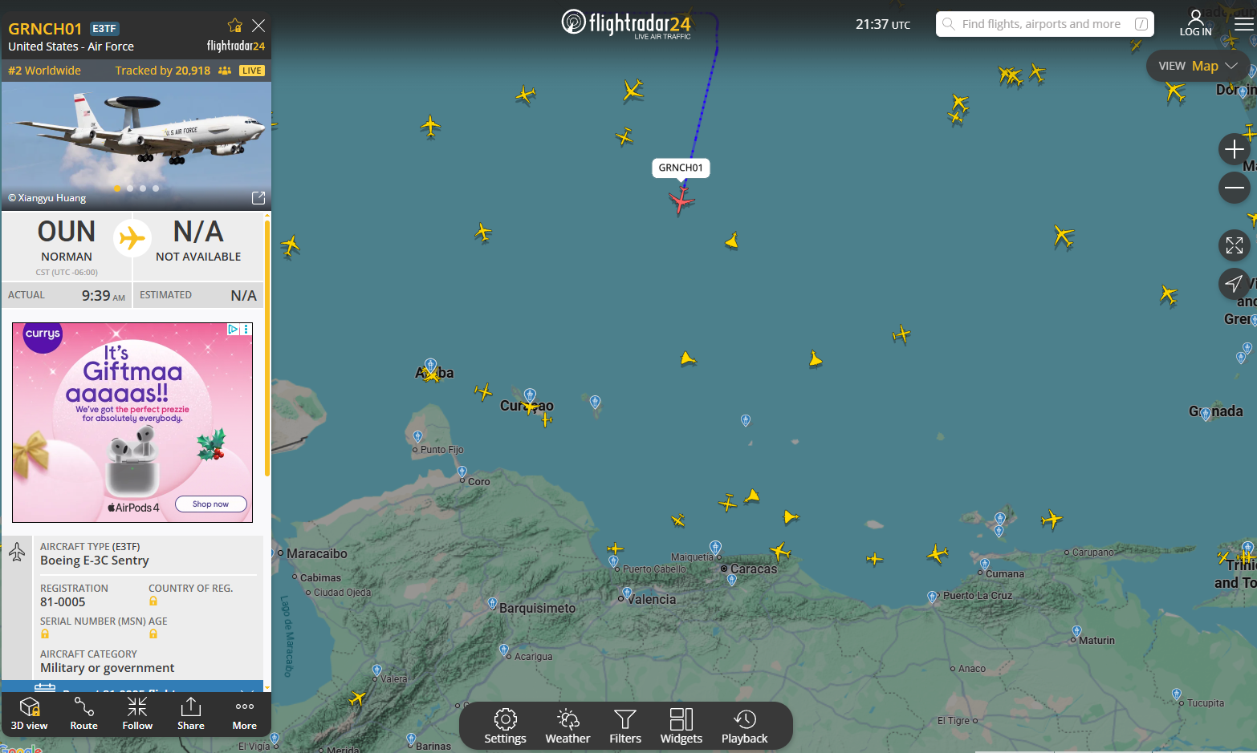This screenshot has height=753, width=1257.
Task: Click the locked Serial Number icon
Action: [45, 634]
